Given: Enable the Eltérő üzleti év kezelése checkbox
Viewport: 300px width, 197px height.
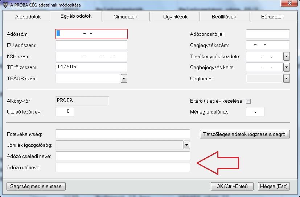Looking at the screenshot, I should pyautogui.click(x=248, y=101).
